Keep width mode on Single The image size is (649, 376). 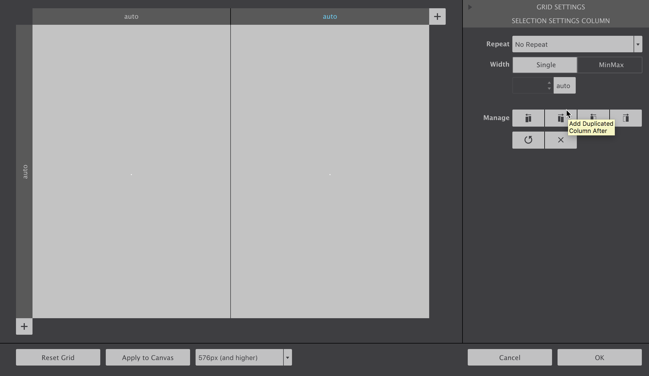(x=544, y=65)
